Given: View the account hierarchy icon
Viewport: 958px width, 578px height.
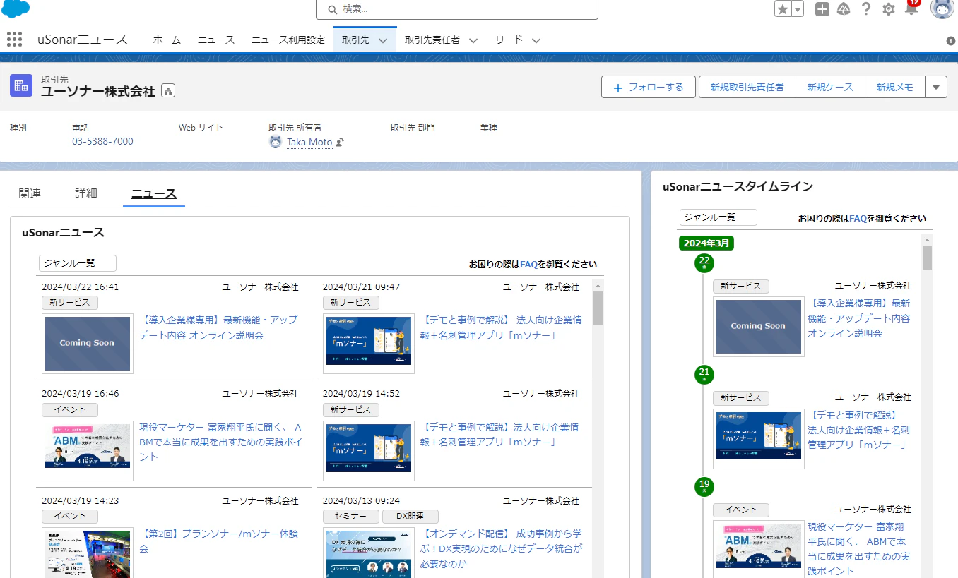Looking at the screenshot, I should tap(168, 90).
